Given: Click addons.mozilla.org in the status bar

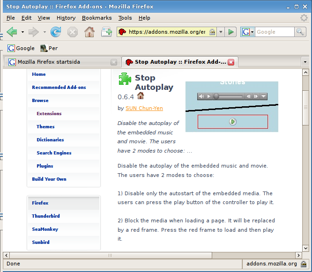Looking at the screenshot, I should [272, 264].
